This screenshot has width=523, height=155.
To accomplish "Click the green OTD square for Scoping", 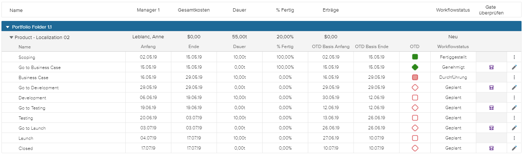I will [x=415, y=57].
